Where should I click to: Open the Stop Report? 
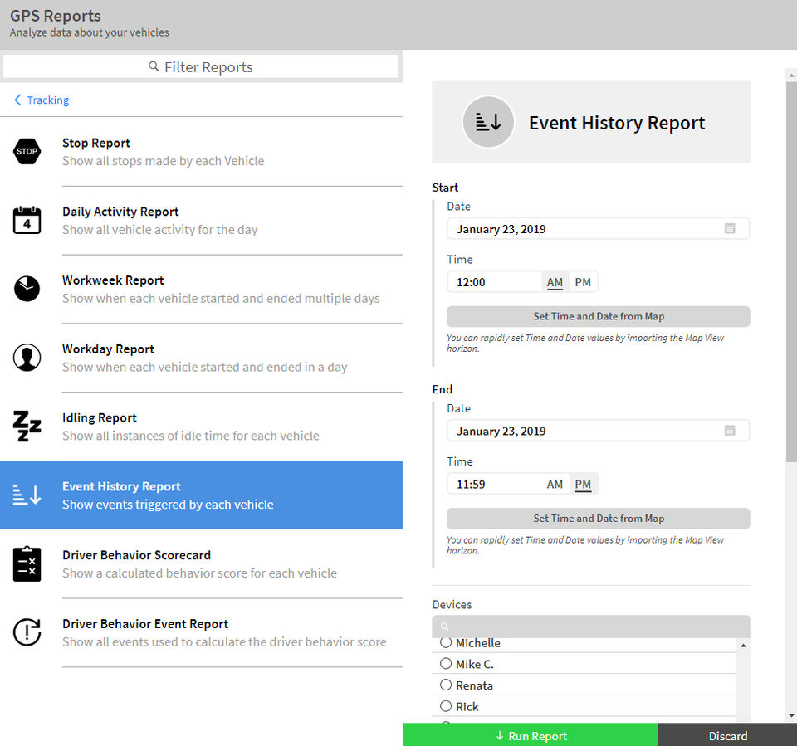(x=201, y=151)
